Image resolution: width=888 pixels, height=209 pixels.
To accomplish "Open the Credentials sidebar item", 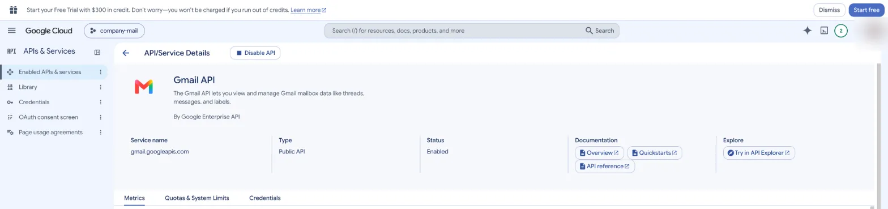I will tap(34, 102).
